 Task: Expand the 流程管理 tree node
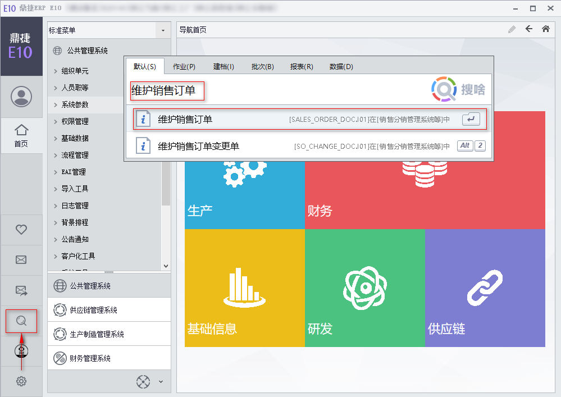(x=56, y=156)
